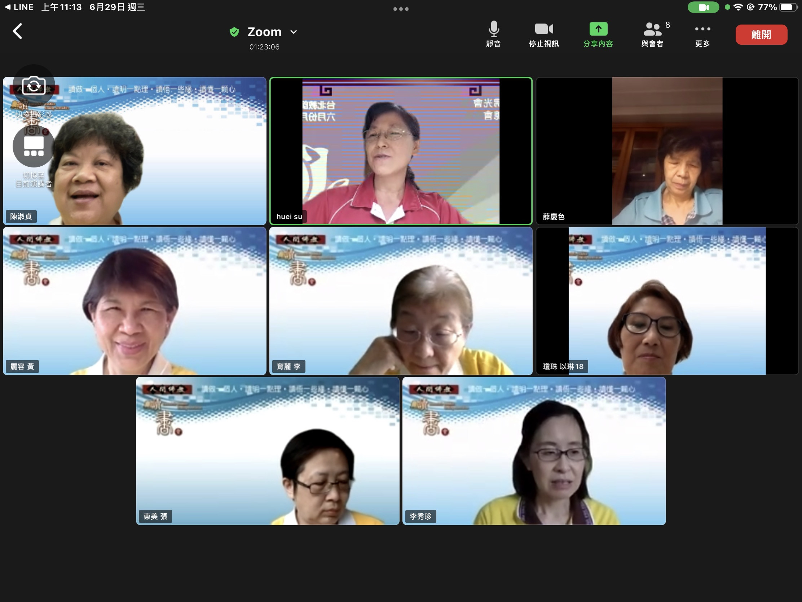Tap the back arrow at top left
The height and width of the screenshot is (602, 802).
pos(17,31)
